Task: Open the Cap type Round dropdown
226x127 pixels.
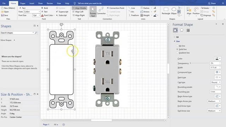Action: tap(216, 82)
